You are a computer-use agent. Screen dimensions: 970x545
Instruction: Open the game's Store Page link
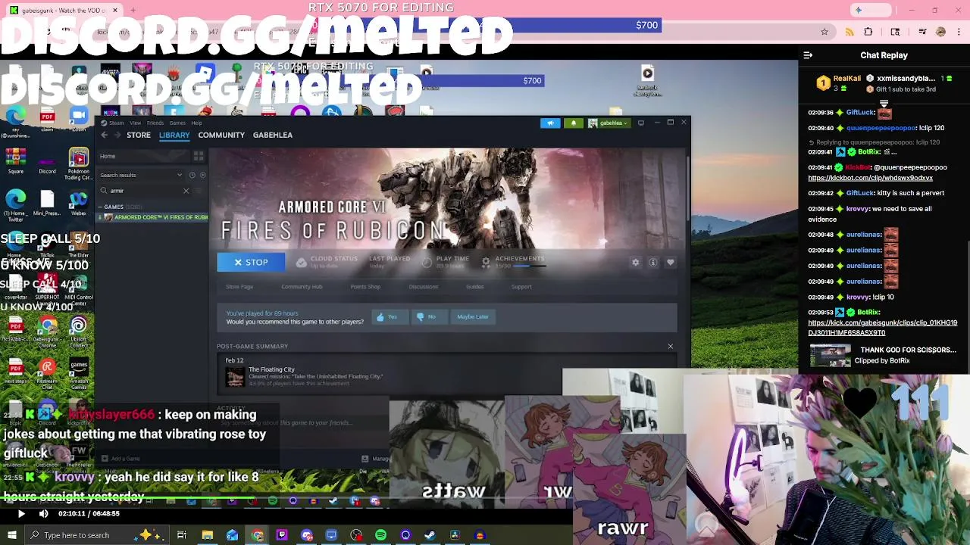tap(239, 287)
